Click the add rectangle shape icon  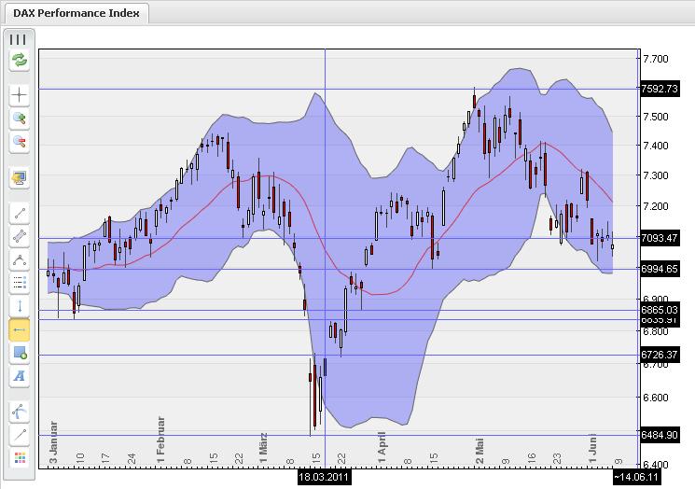coord(19,354)
